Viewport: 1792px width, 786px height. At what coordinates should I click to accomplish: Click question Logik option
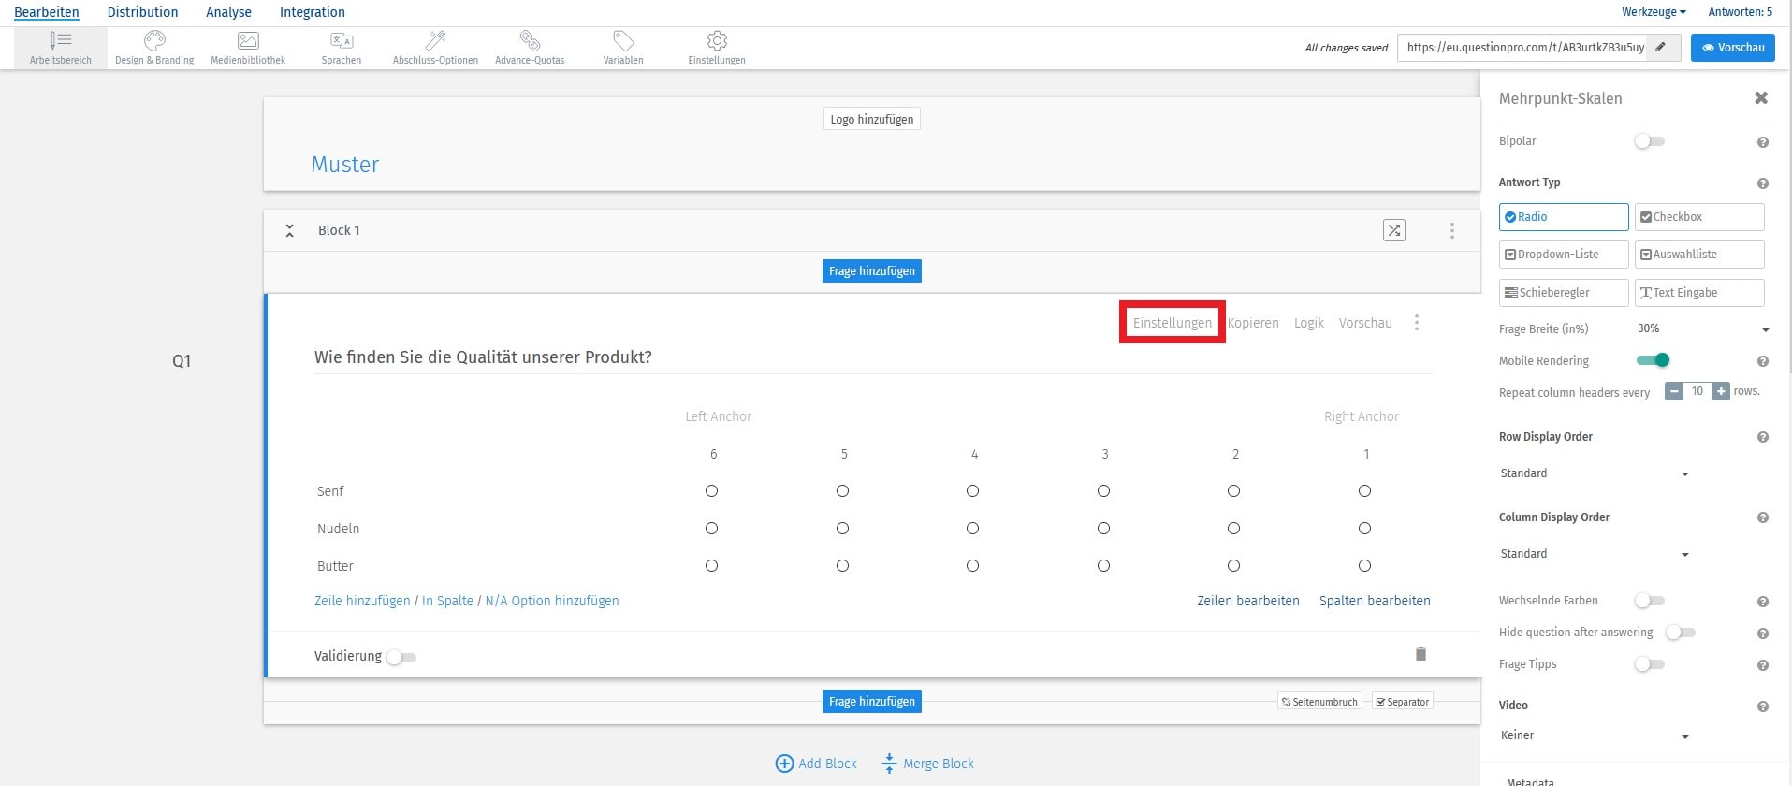(1308, 323)
